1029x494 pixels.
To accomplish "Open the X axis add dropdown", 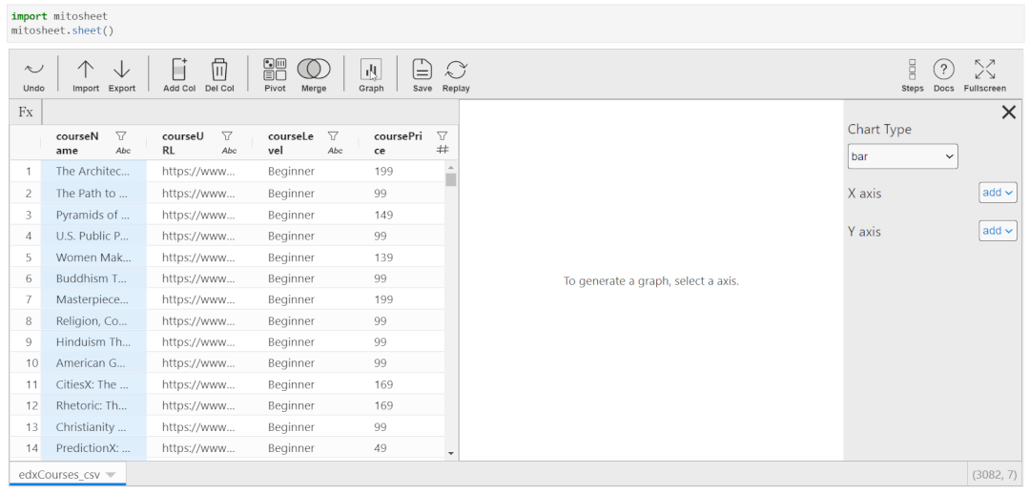I will coord(998,193).
